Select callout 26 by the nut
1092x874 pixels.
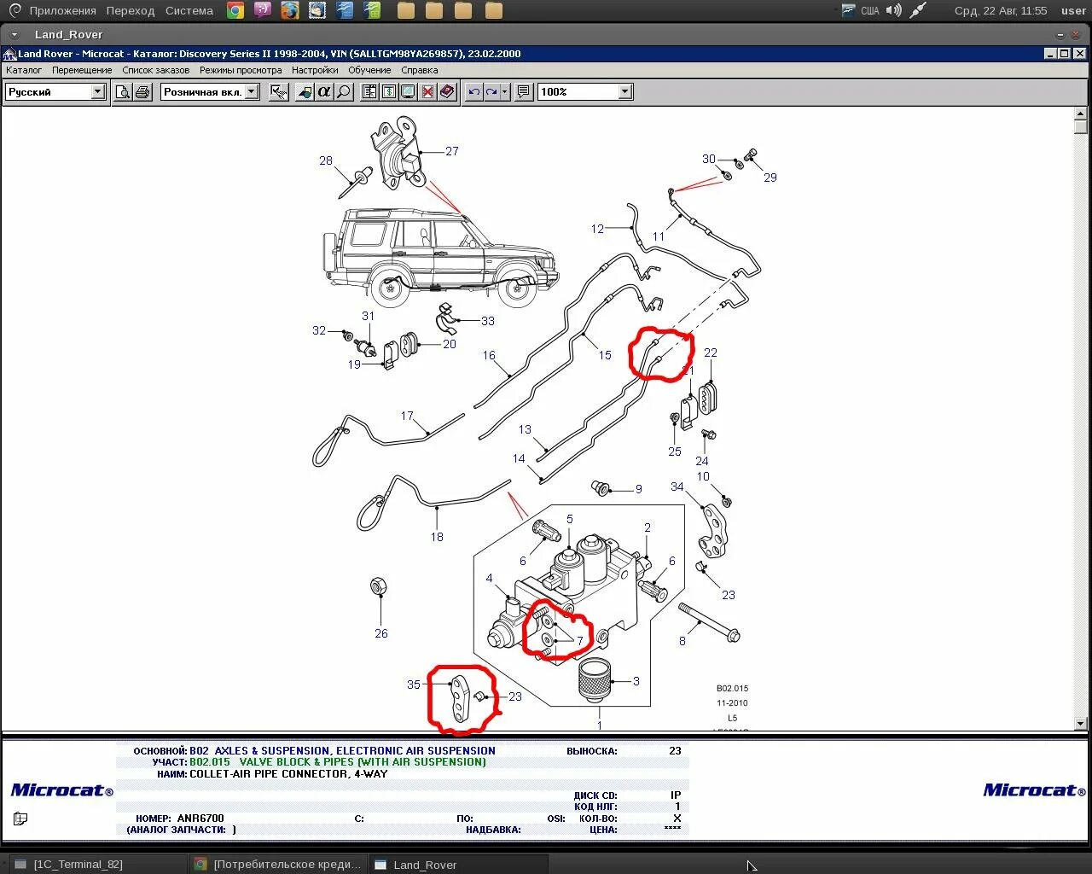click(381, 633)
